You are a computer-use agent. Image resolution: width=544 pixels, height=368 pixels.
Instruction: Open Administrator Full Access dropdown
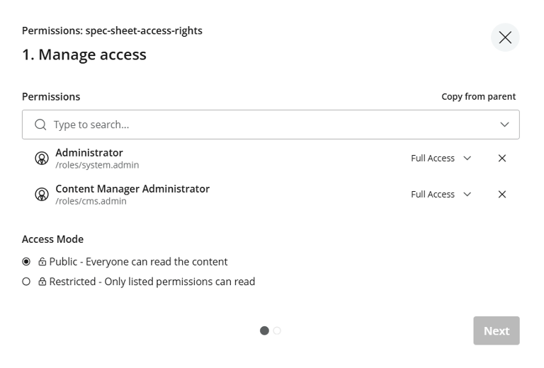pyautogui.click(x=441, y=159)
